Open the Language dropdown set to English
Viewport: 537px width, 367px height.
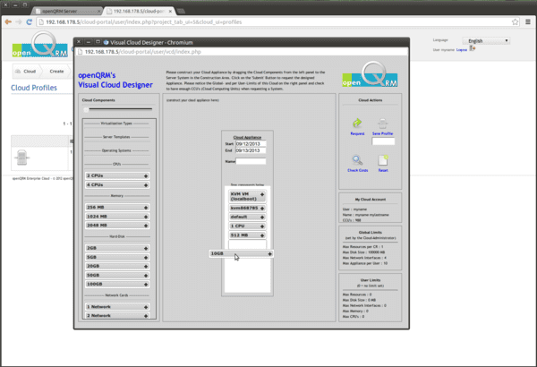486,41
